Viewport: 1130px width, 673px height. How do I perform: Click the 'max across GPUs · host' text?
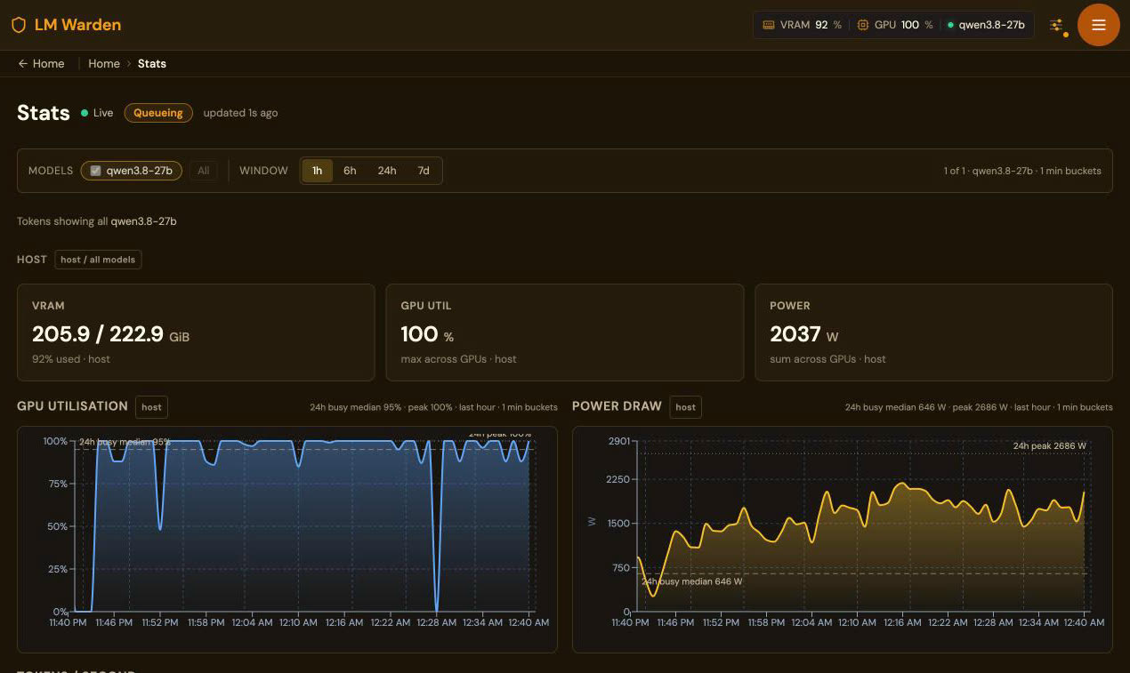click(459, 359)
